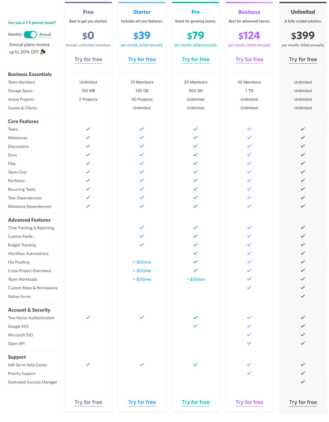Toggle the Monthly/Annual billing switch

pyautogui.click(x=30, y=35)
